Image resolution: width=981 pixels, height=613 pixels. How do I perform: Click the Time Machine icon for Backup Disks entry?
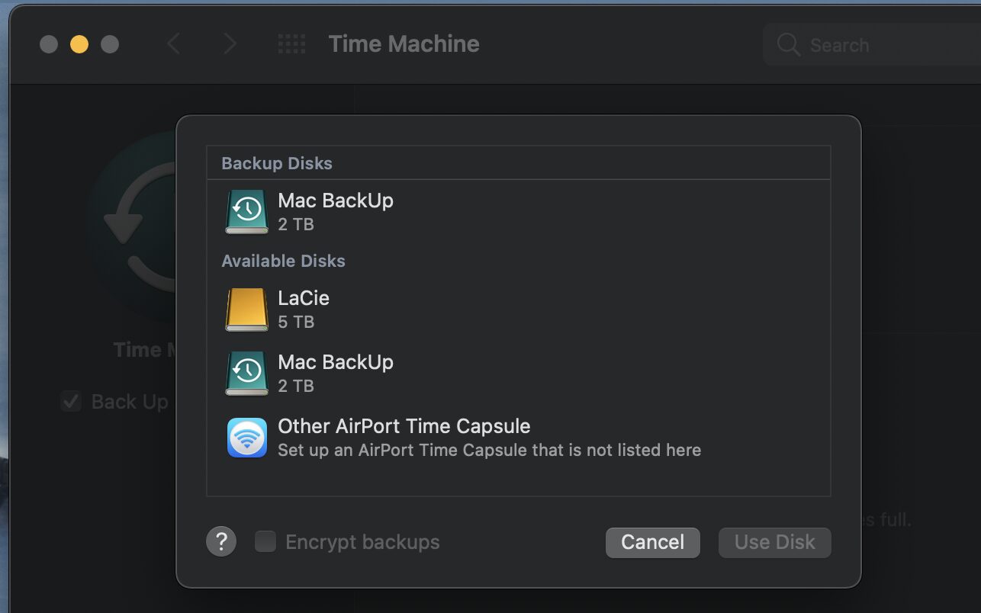(x=246, y=211)
